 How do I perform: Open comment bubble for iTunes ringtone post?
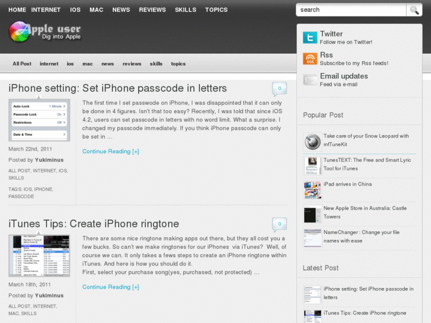(279, 224)
